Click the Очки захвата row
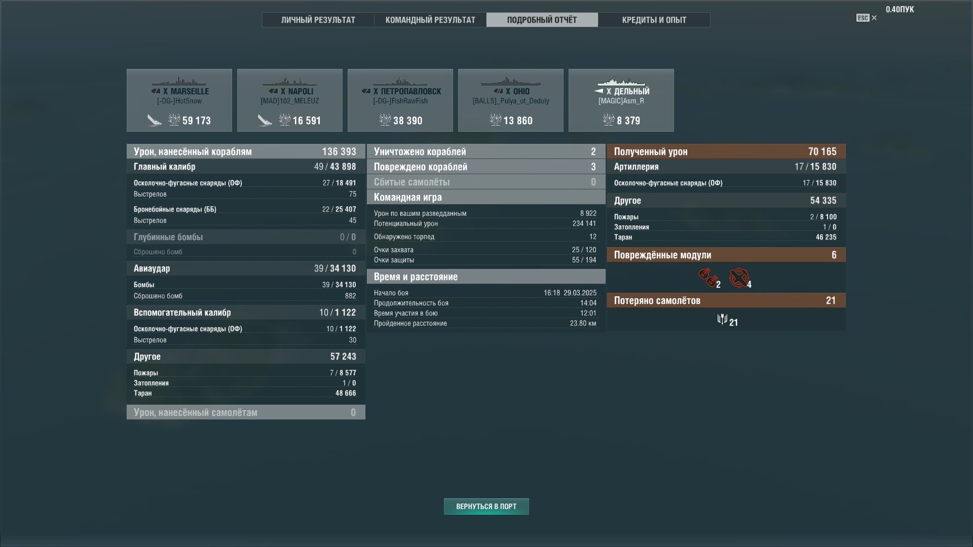Viewport: 973px width, 547px height. (x=485, y=250)
